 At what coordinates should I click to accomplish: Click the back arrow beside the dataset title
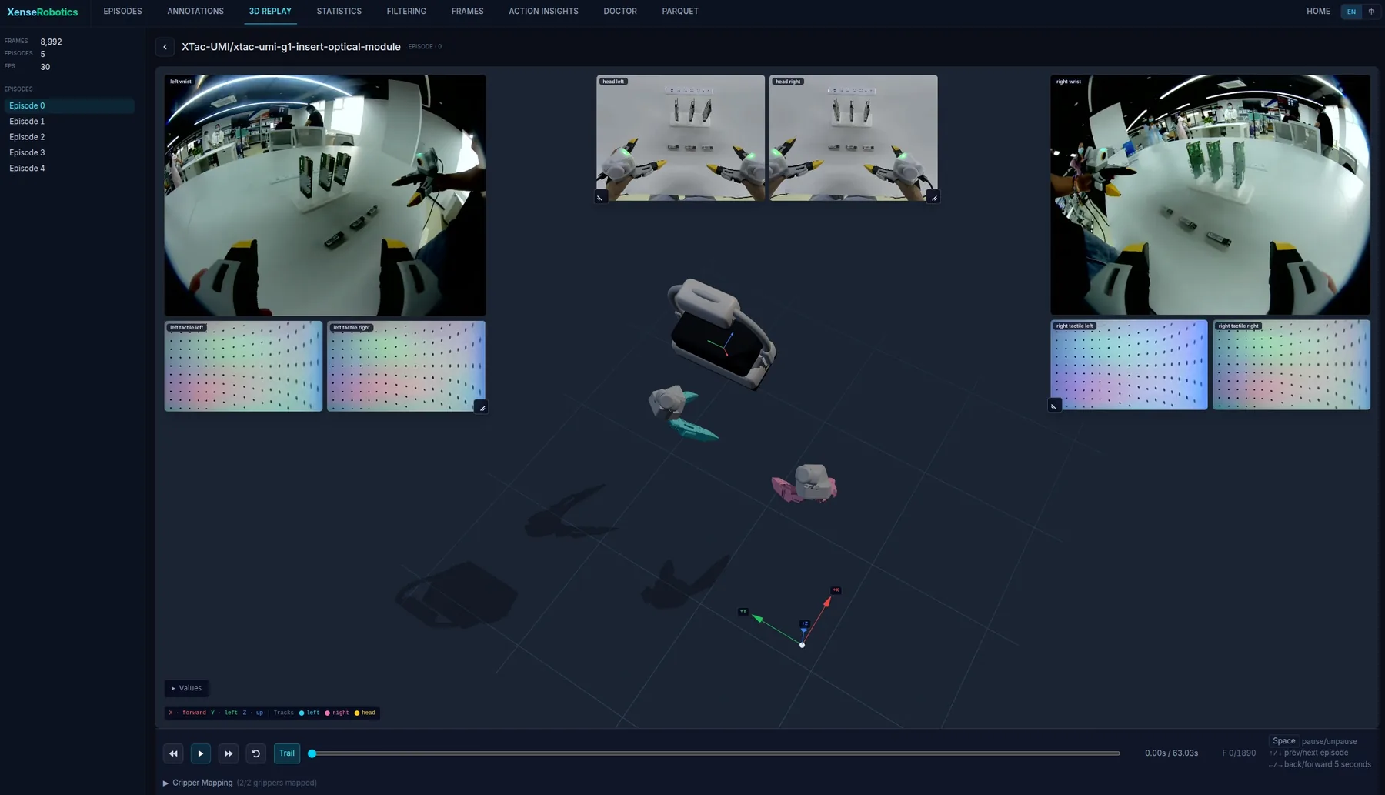[165, 47]
